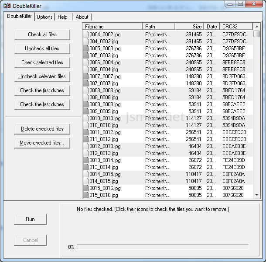Click the file icon for 004_0002.jpg
The image size is (266, 262).
[x=86, y=41]
